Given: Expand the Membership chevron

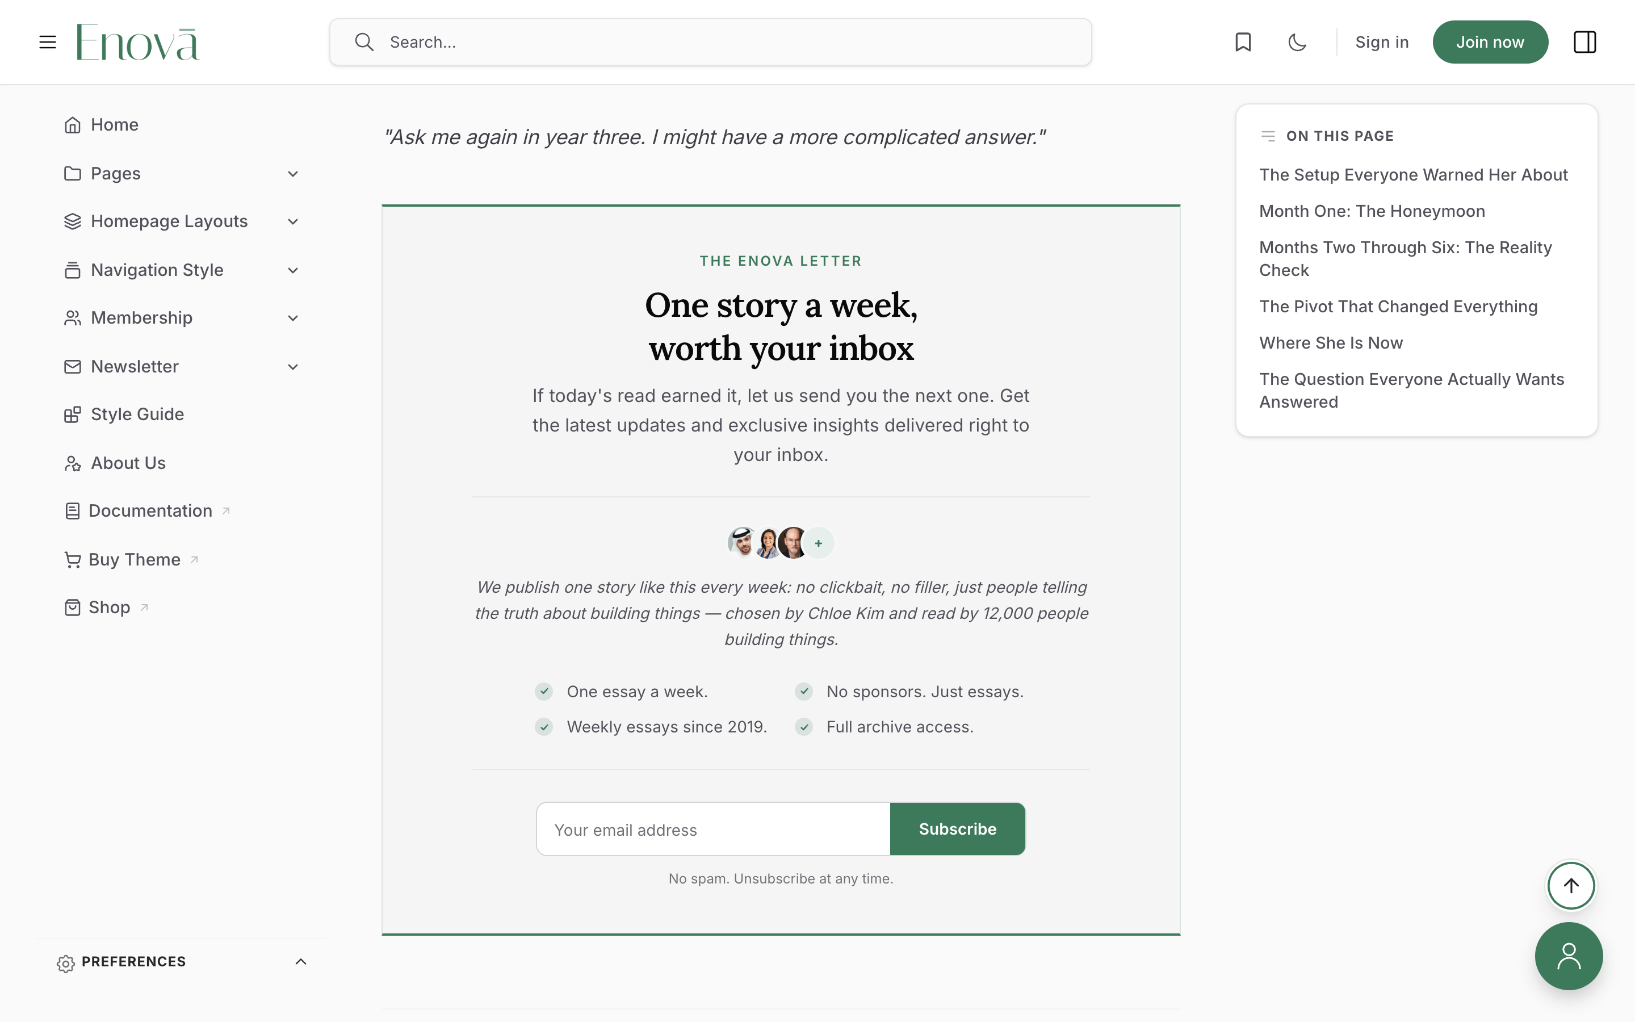Looking at the screenshot, I should tap(292, 318).
